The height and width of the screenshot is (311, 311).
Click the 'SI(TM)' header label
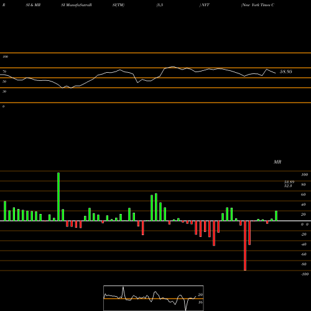[118, 5]
